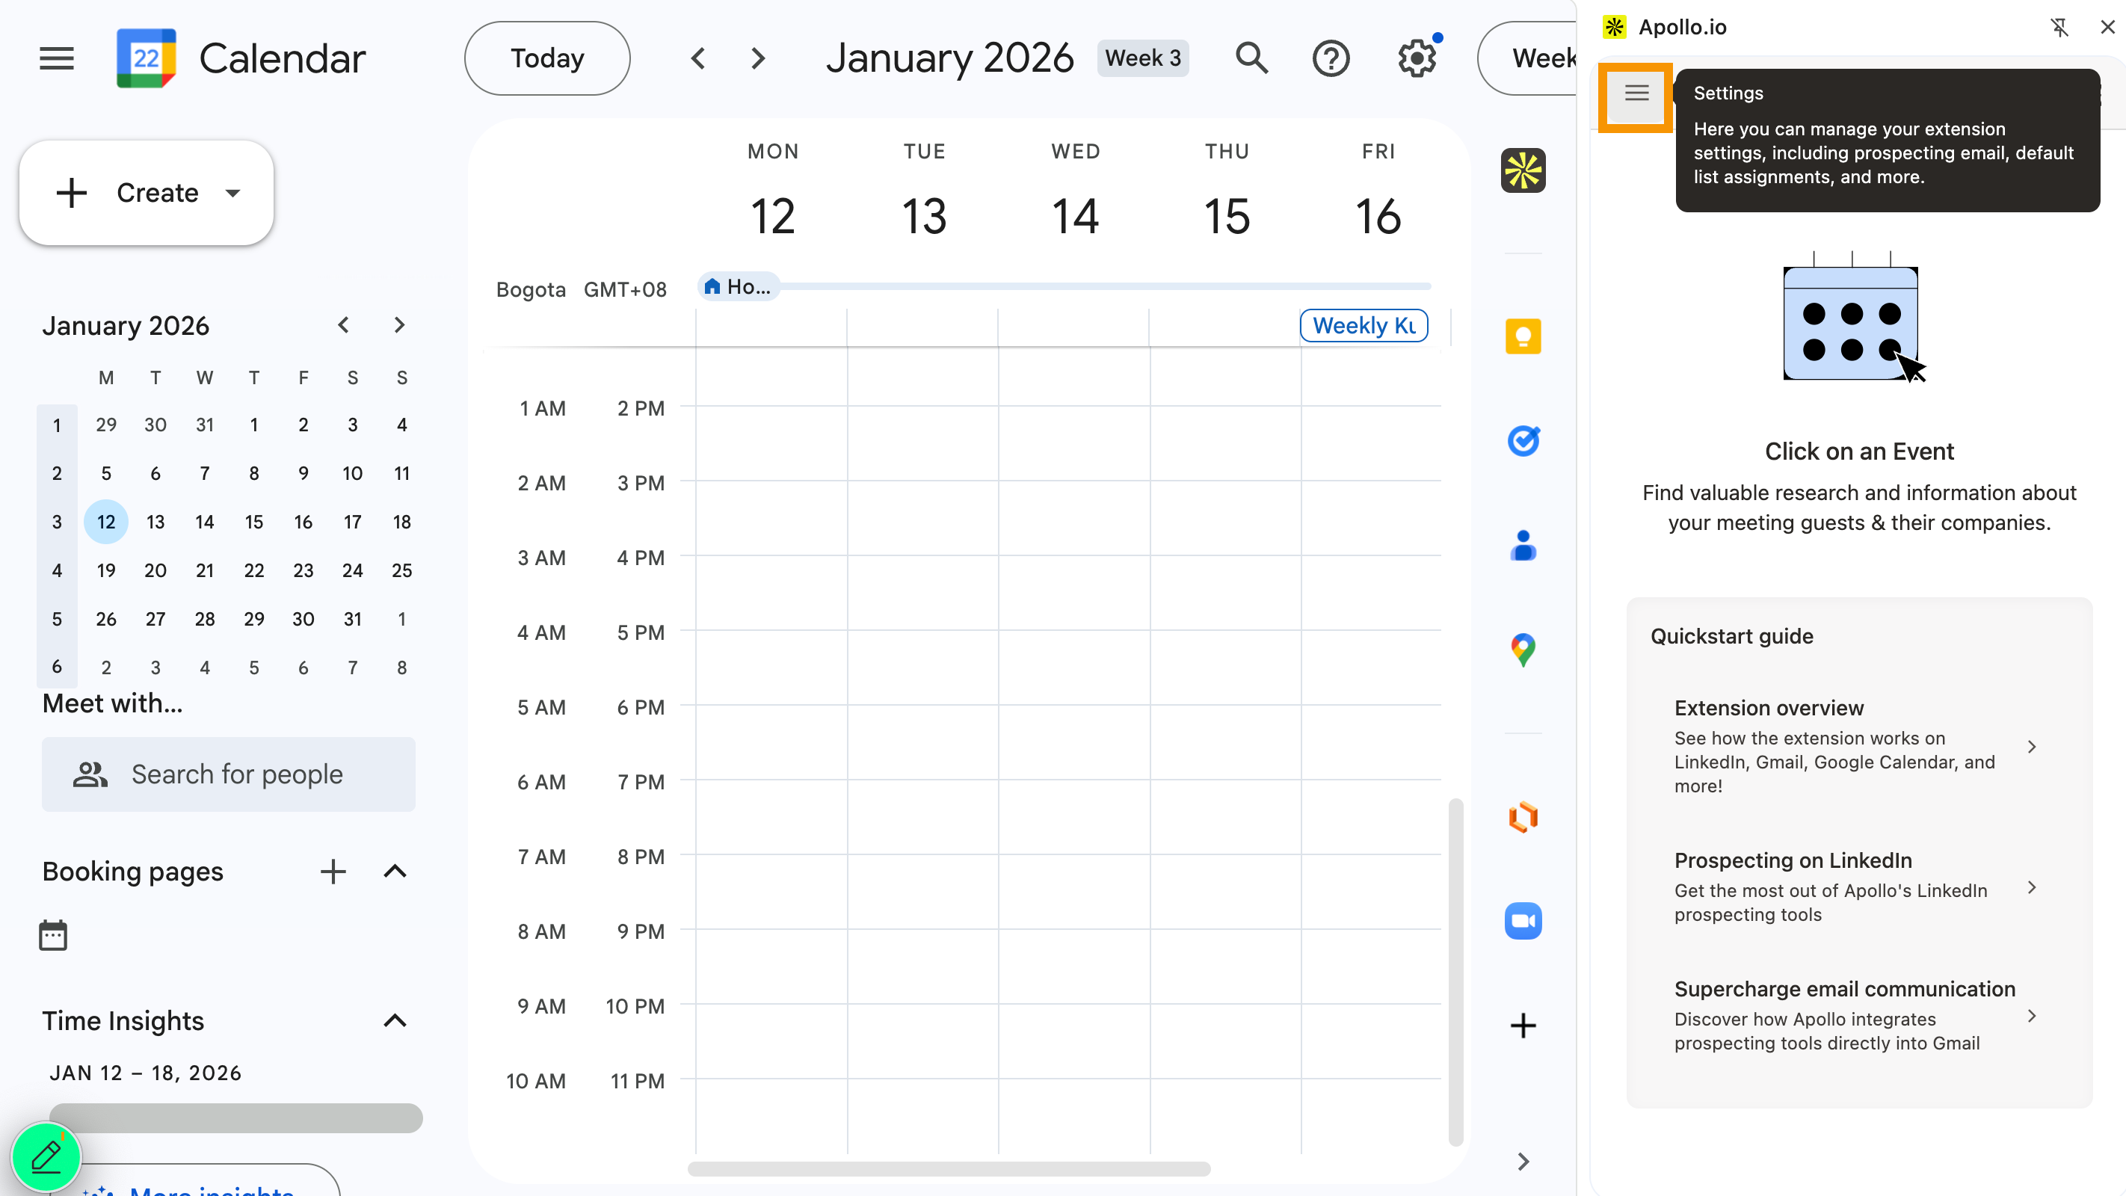Click the Apollo hamburger Settings menu
Screen dimensions: 2126x1196
(1636, 93)
